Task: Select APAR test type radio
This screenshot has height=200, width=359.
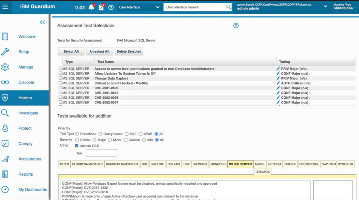Action: tap(140, 134)
